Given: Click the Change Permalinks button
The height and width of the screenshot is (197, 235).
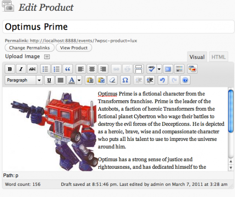Looking at the screenshot, I should [x=30, y=48].
